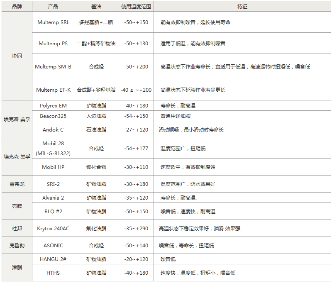Click the -54~+177 temperature cell

136,148
